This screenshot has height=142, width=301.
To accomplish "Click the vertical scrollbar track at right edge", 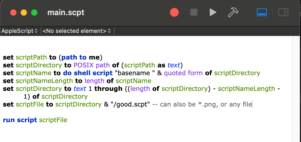I will (x=296, y=89).
